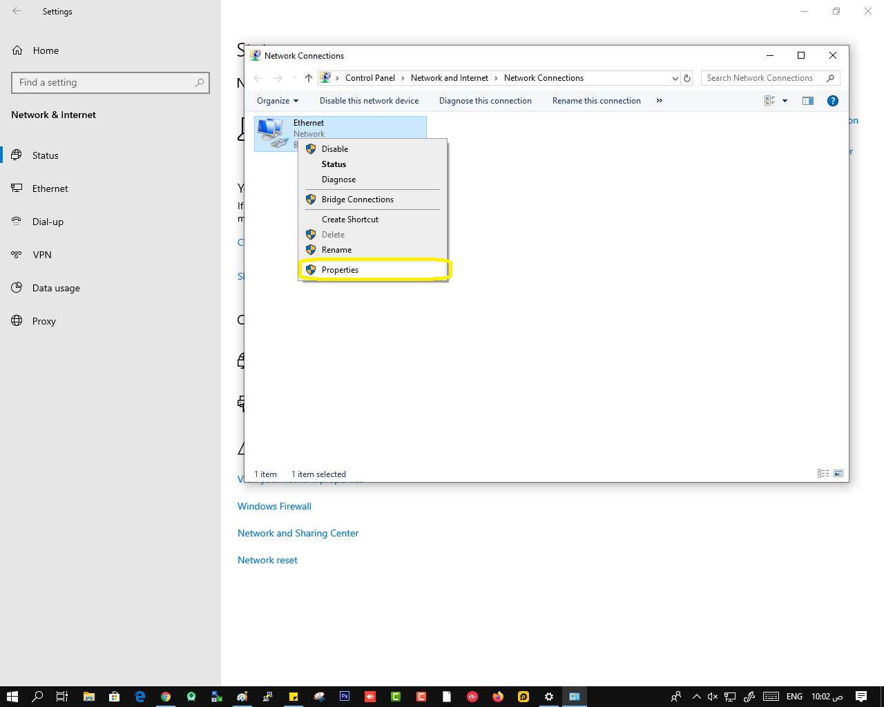The width and height of the screenshot is (884, 707).
Task: Show hidden tray icons chevron
Action: (x=696, y=697)
